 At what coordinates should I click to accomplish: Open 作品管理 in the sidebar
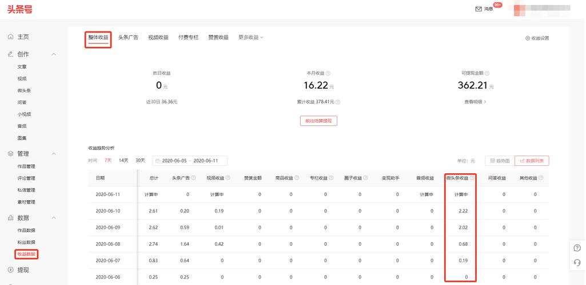26,166
